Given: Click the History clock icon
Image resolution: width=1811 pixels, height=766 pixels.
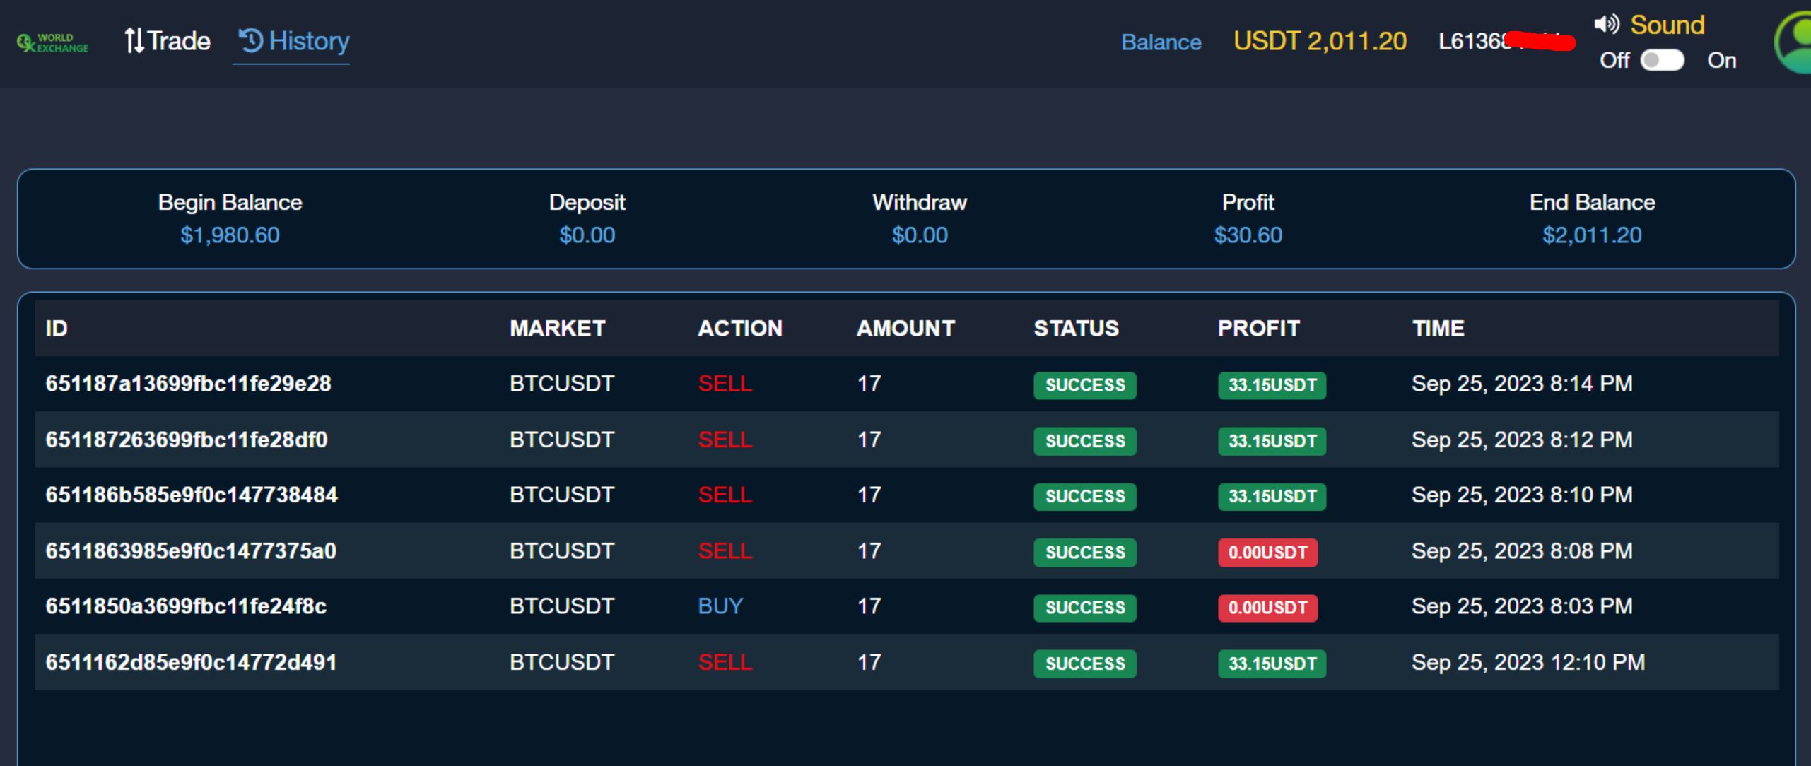Looking at the screenshot, I should (250, 40).
